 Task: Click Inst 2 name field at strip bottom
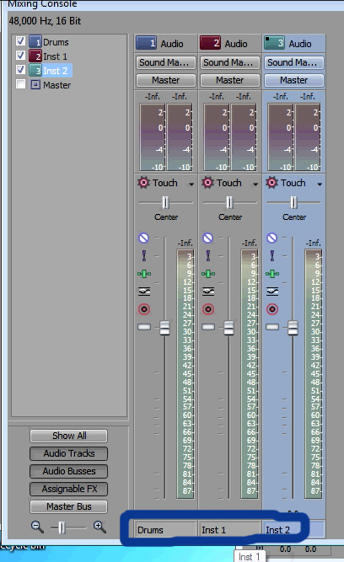tap(294, 530)
